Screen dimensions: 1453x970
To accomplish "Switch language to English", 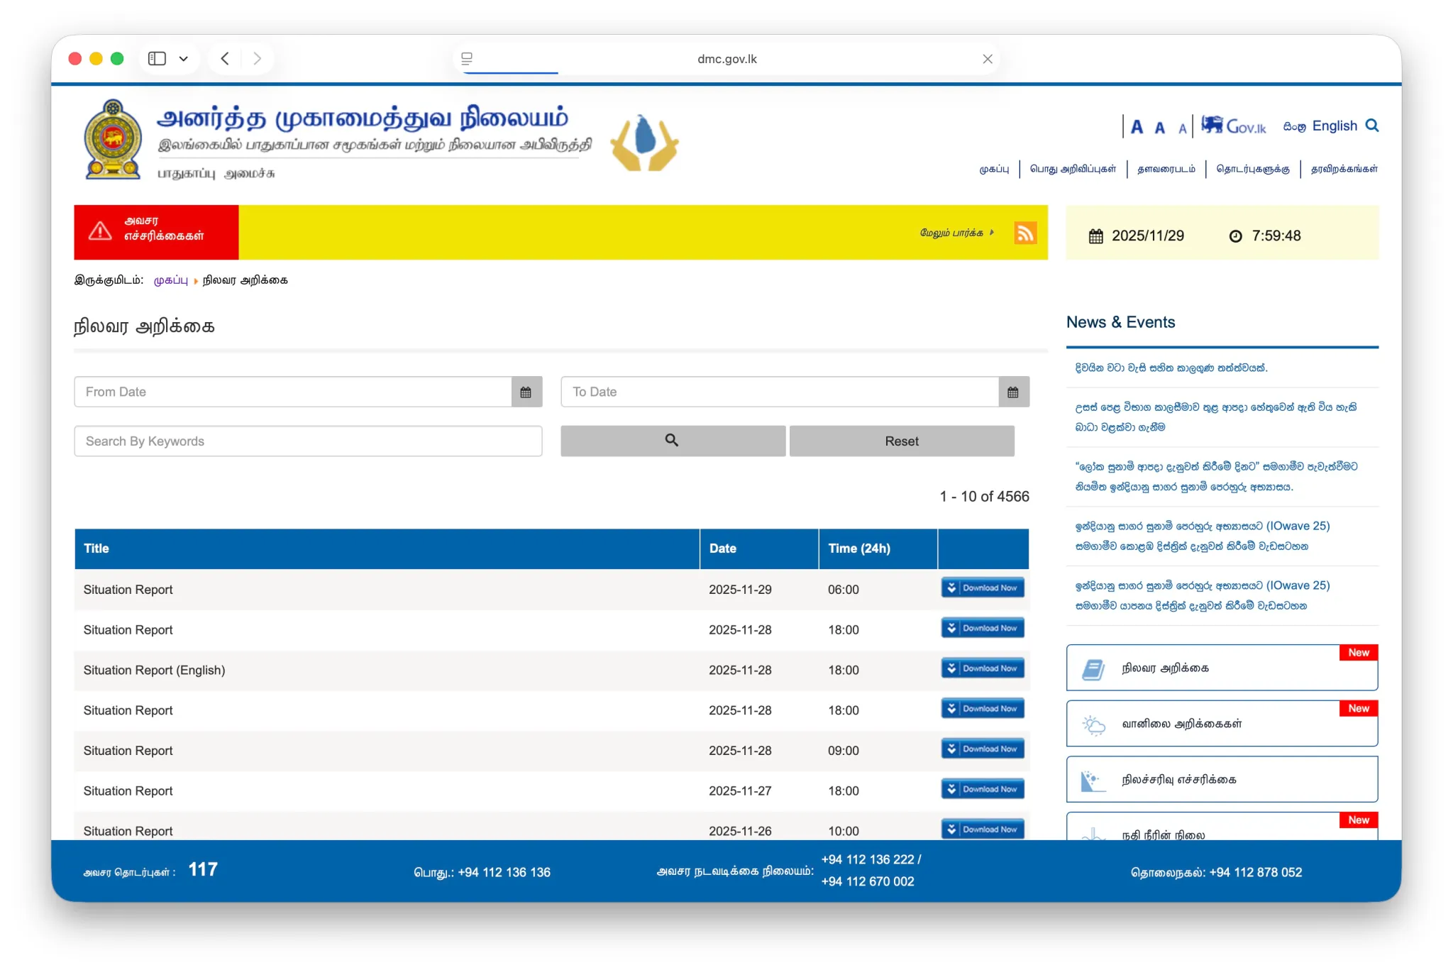I will pyautogui.click(x=1334, y=126).
